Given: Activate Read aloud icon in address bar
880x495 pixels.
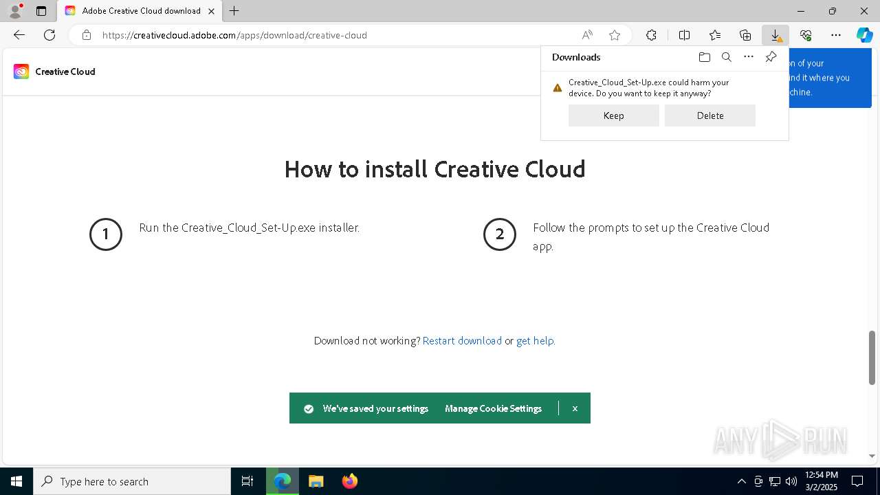Looking at the screenshot, I should pyautogui.click(x=587, y=35).
